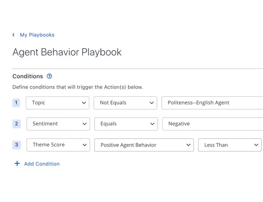Open the Topic field dropdown
This screenshot has width=263, height=202.
click(57, 103)
